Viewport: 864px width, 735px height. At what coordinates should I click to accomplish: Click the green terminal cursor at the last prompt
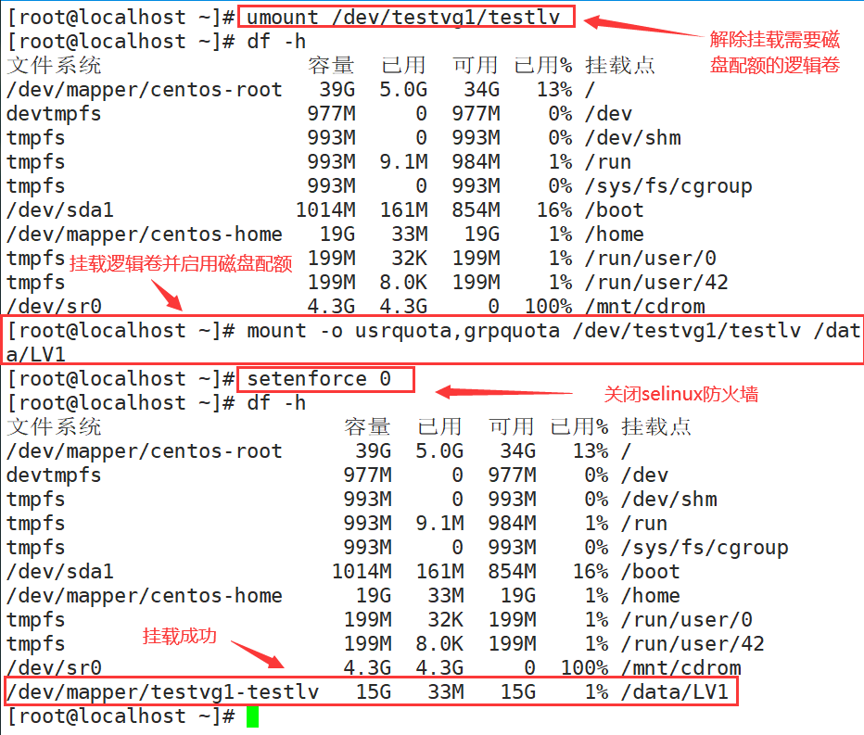pos(252,716)
